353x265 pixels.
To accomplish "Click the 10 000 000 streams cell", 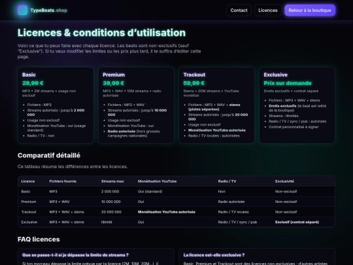I will [110, 202].
